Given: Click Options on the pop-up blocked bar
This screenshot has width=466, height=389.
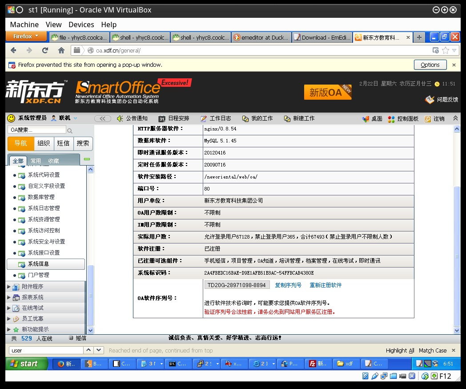Looking at the screenshot, I should (x=430, y=65).
